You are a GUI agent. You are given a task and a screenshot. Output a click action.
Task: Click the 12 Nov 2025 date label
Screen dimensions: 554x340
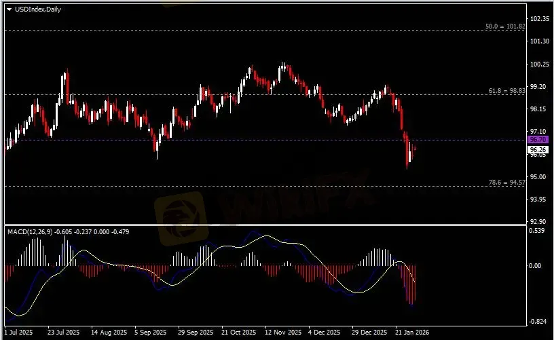coord(282,333)
